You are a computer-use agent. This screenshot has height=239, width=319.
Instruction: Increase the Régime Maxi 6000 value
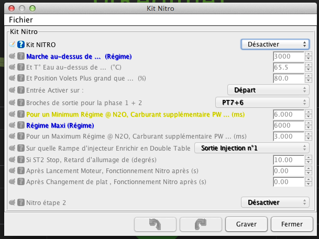tap(309, 123)
